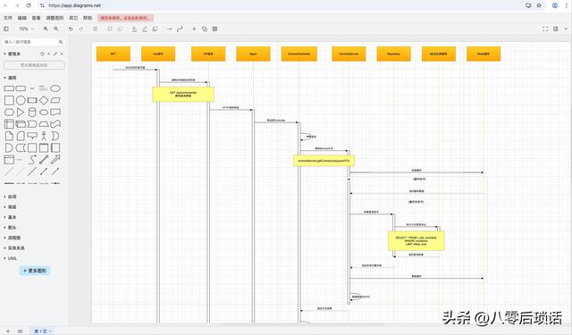The height and width of the screenshot is (335, 572).
Task: Undo the last action in toolbar
Action: (71, 29)
